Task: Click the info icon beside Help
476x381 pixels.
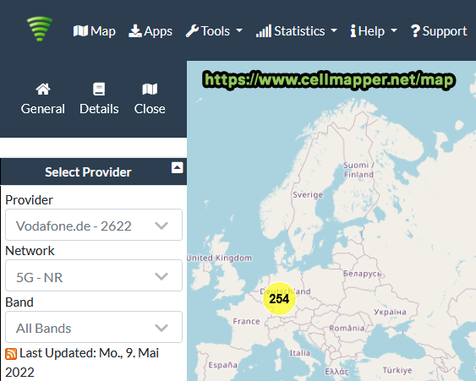Action: (x=353, y=31)
